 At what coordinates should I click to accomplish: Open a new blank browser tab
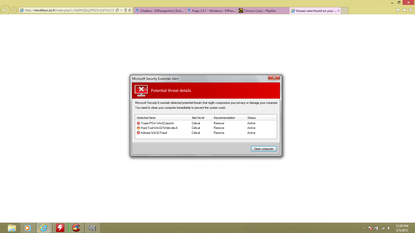[345, 11]
